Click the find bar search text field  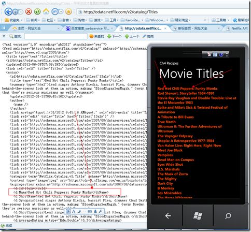click(x=55, y=36)
